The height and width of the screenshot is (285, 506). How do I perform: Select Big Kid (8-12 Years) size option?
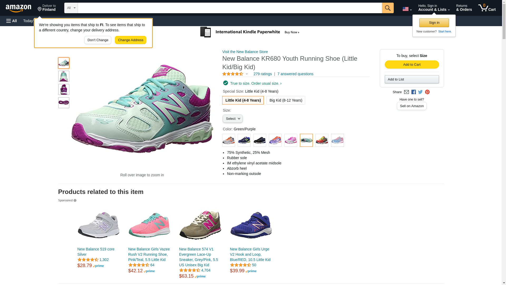(x=286, y=100)
